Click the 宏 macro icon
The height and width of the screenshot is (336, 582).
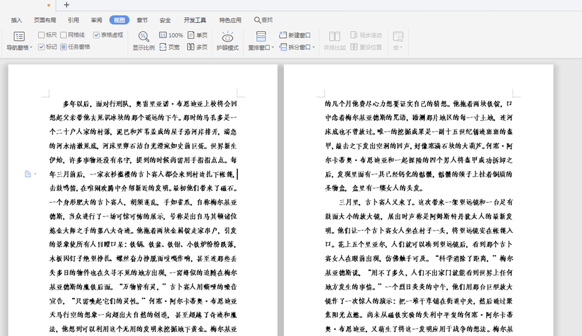pos(398,37)
